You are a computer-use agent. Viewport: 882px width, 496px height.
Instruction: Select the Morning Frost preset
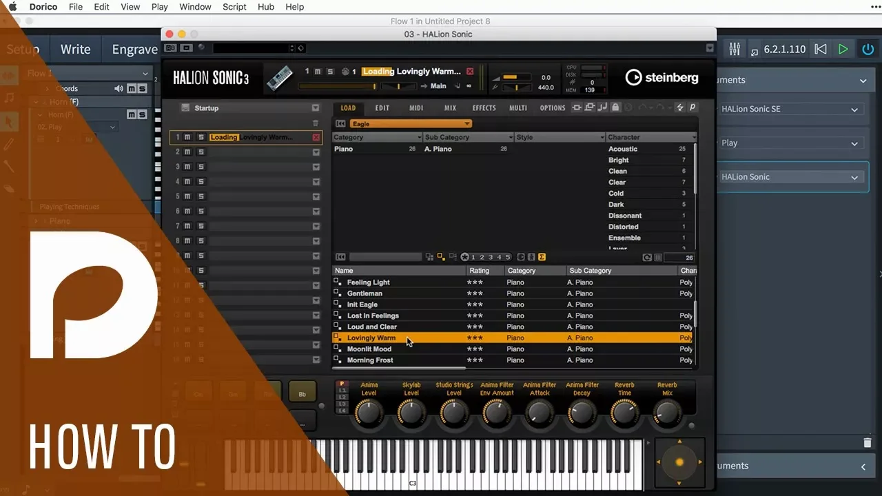(513, 360)
